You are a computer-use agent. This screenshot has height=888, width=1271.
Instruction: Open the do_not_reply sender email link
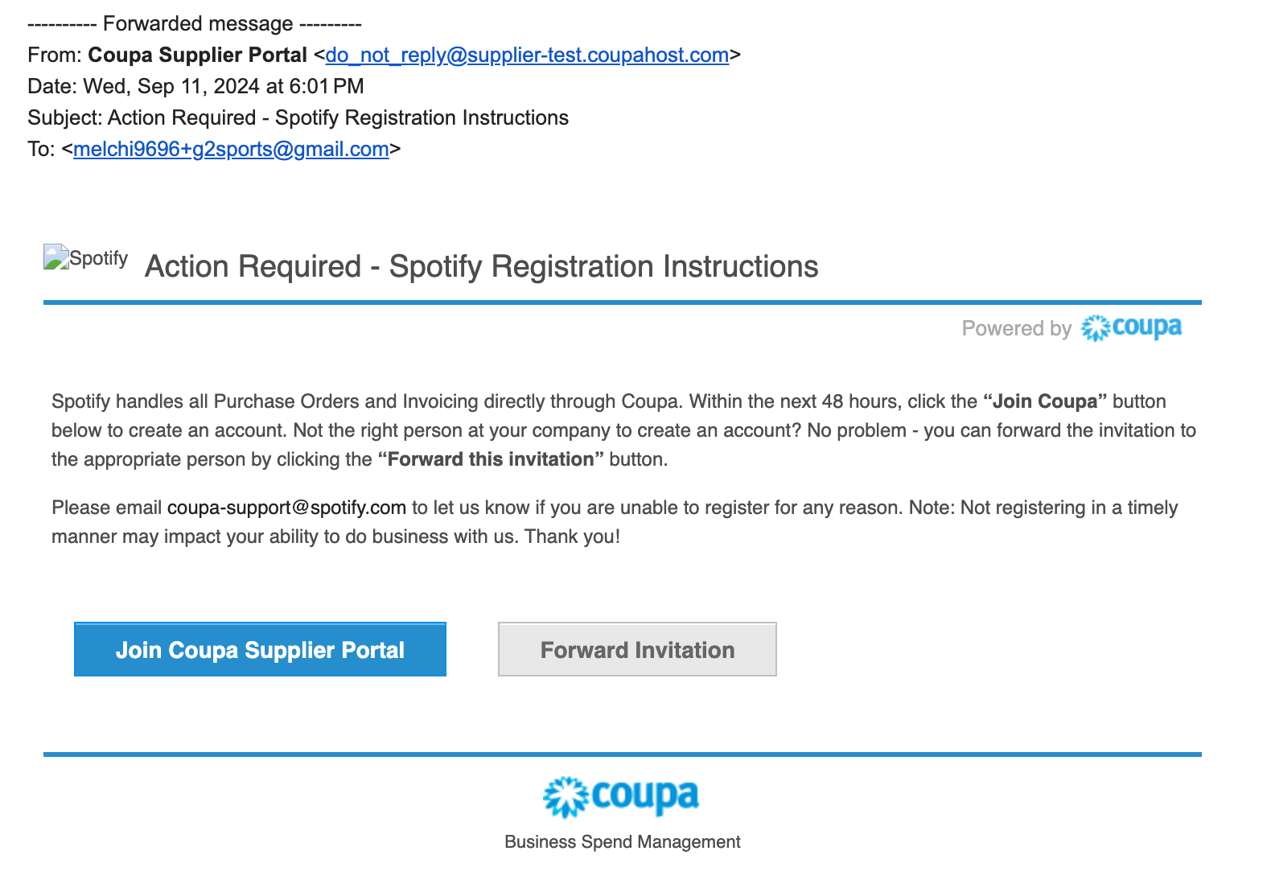[x=527, y=55]
